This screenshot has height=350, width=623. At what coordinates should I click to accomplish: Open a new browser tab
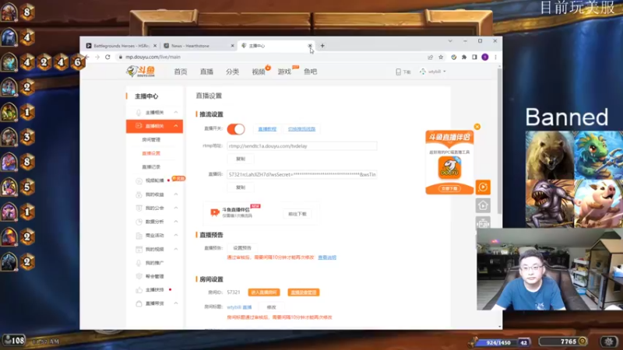coord(322,46)
